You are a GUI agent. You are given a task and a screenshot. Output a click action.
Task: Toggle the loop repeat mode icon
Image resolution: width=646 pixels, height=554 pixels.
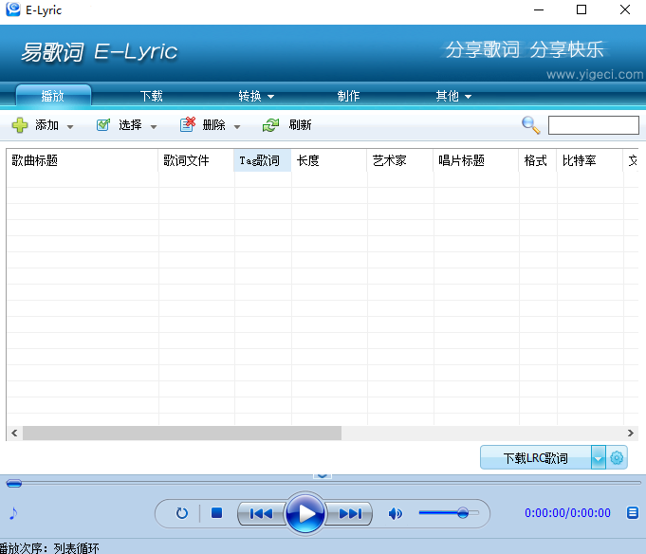(182, 513)
